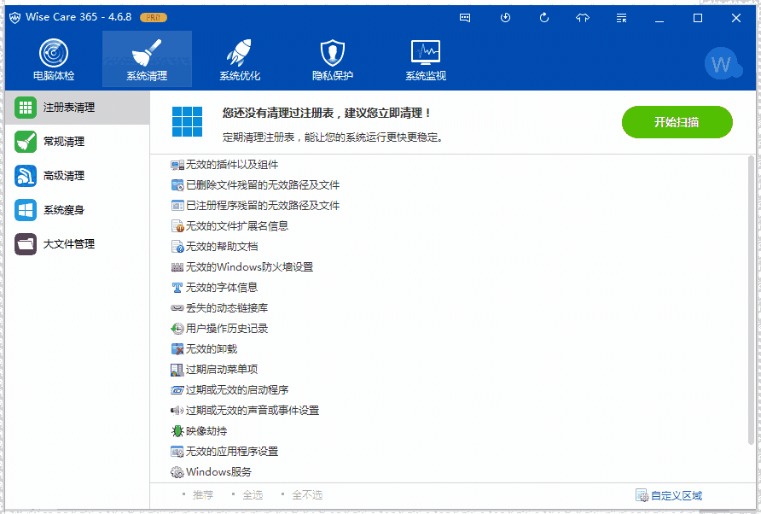Click the restore circular arrow icon in title bar

point(544,18)
